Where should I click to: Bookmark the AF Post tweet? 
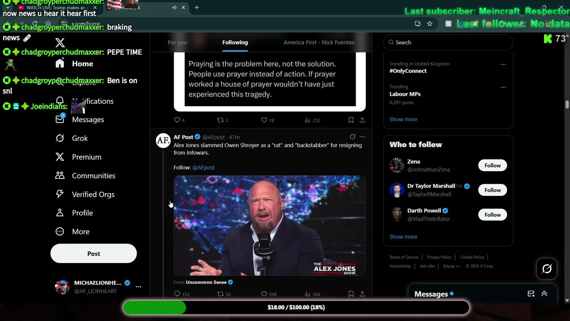(351, 294)
